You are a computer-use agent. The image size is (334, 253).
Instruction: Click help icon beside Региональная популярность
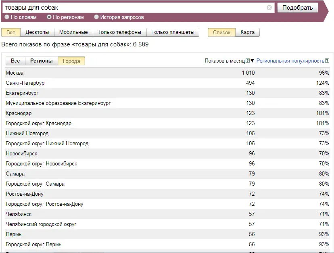[x=327, y=61]
